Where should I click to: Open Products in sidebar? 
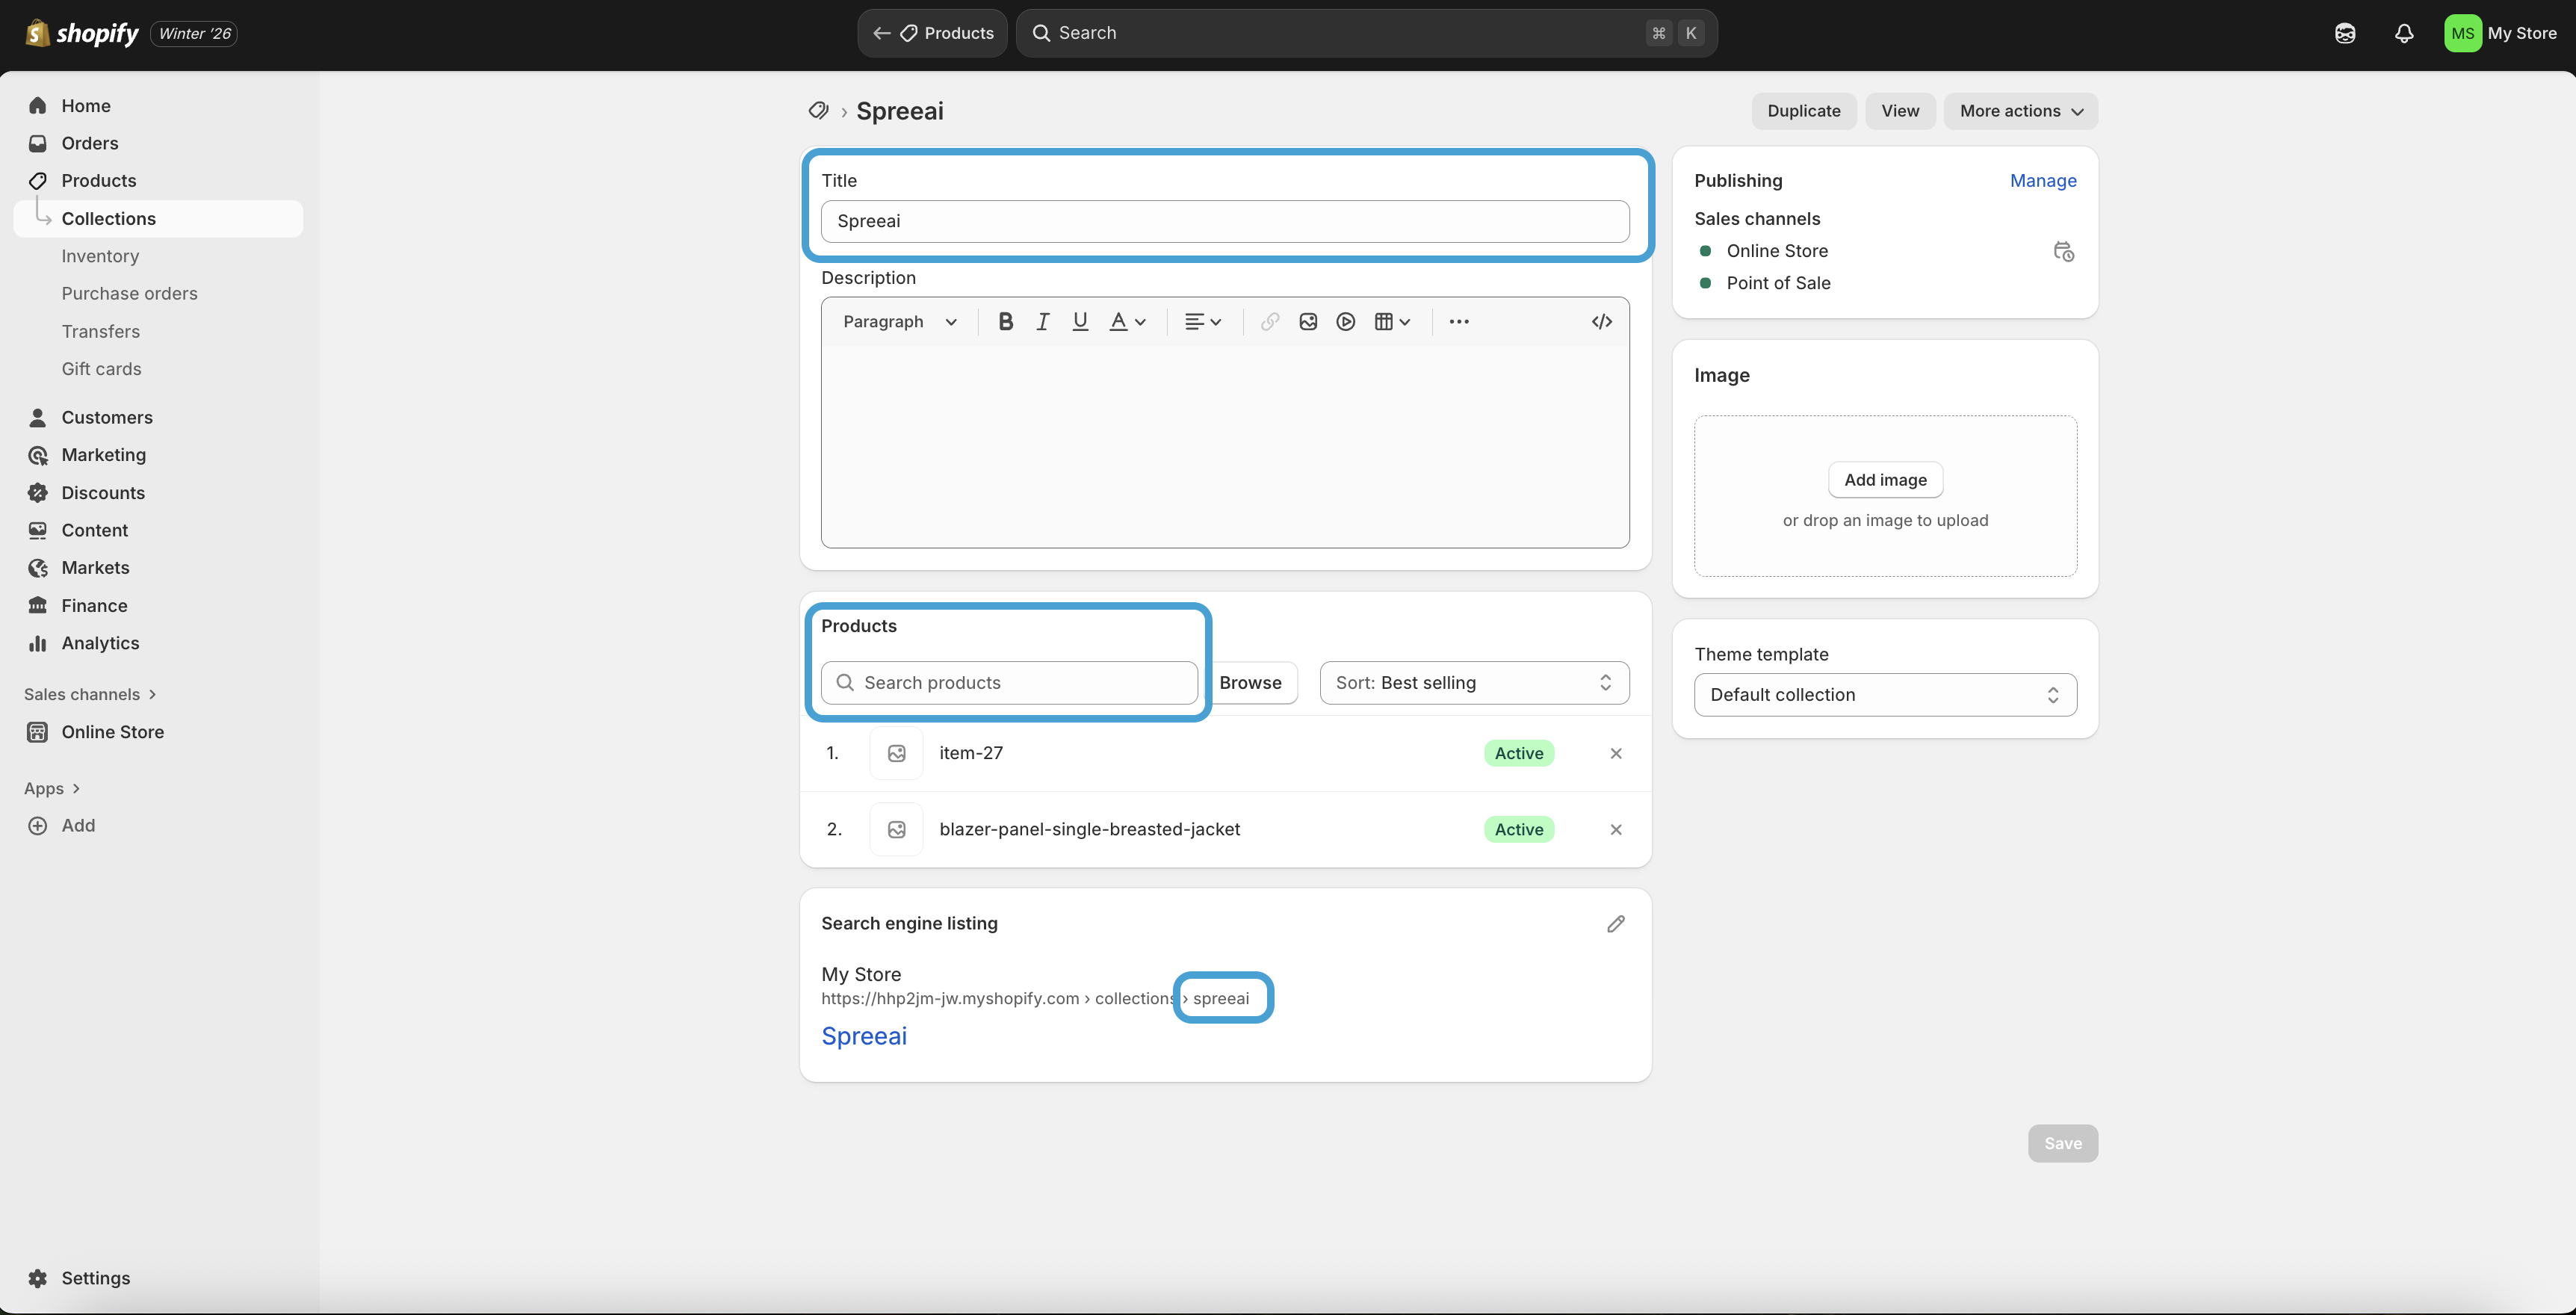pos(98,181)
